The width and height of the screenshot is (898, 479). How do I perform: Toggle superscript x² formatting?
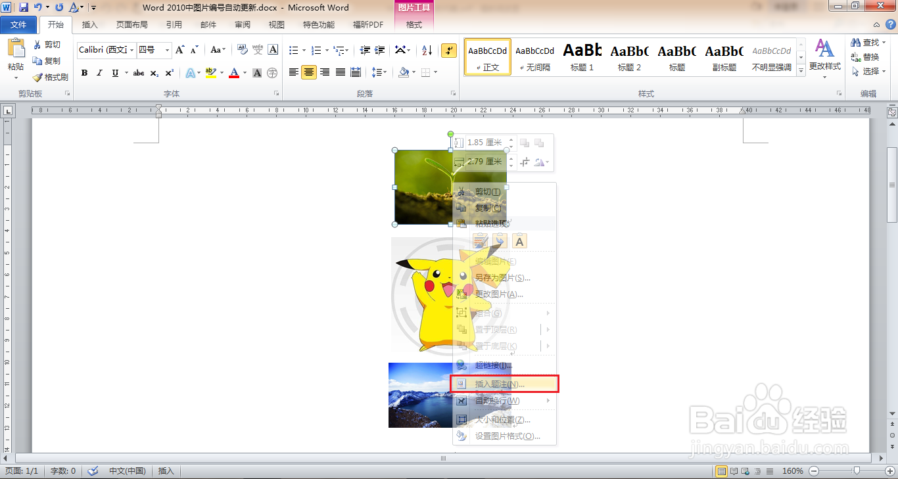point(170,73)
